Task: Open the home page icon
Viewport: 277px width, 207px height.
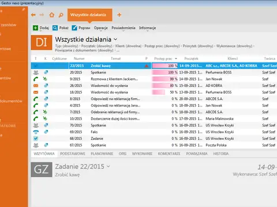Action: [x=51, y=15]
